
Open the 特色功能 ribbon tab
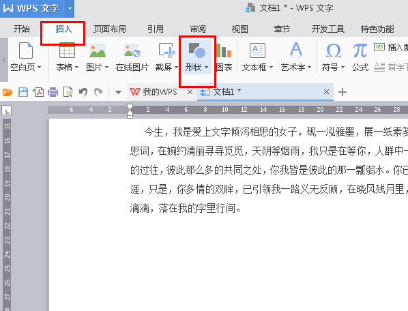click(x=377, y=29)
